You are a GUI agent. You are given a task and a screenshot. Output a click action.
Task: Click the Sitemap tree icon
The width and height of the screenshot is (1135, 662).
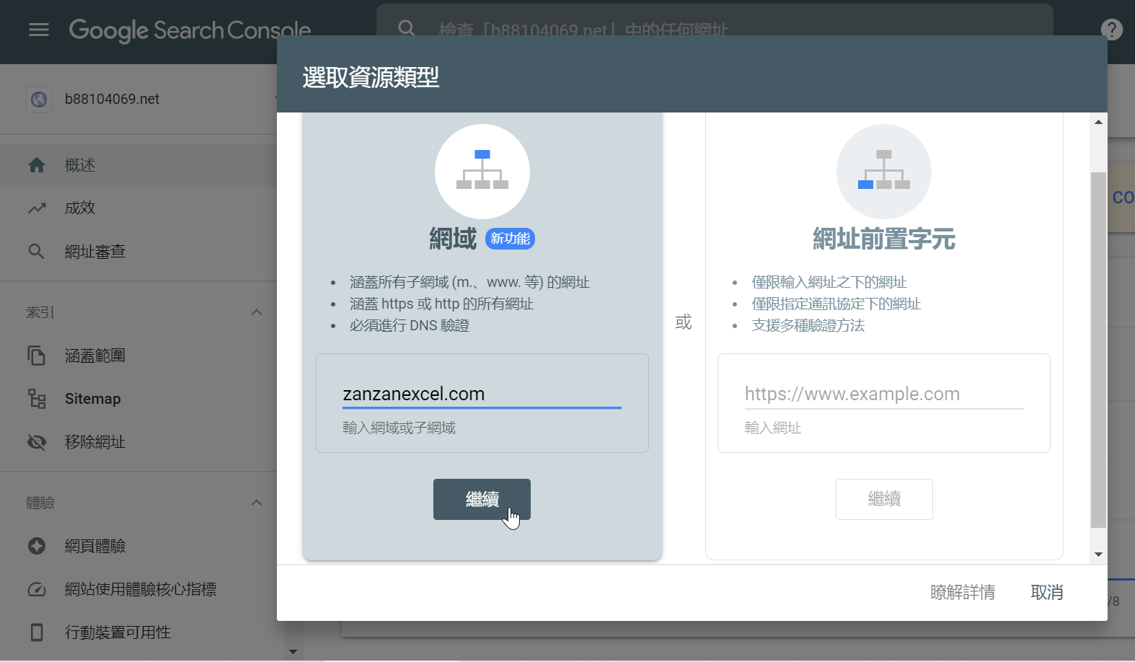pyautogui.click(x=37, y=399)
